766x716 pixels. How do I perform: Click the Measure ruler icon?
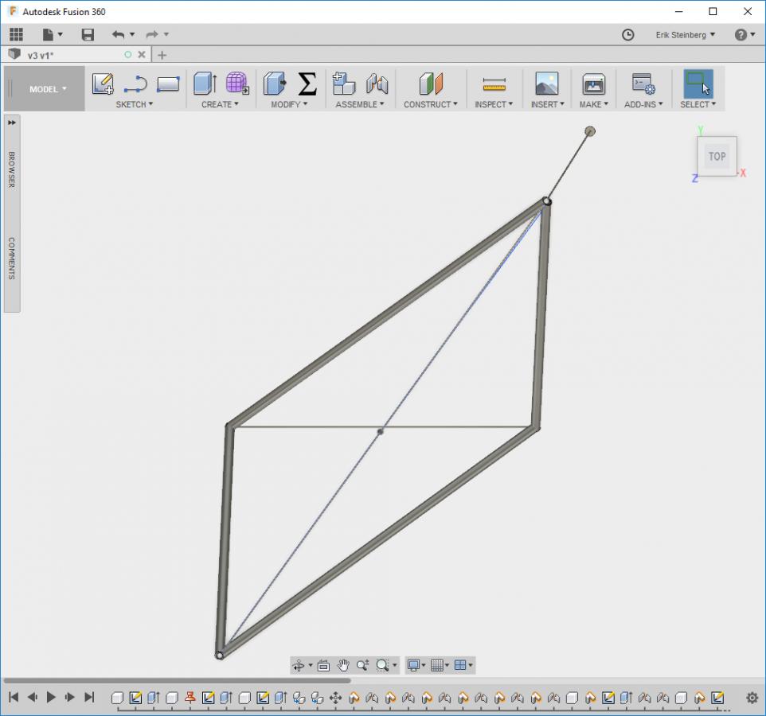click(494, 84)
